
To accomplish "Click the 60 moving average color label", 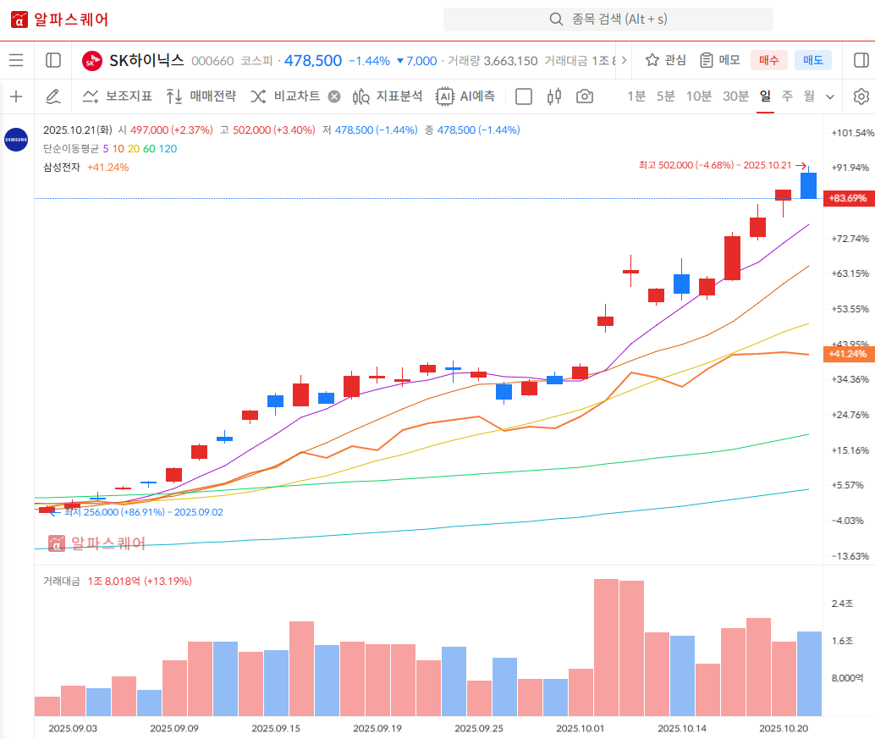I will click(x=149, y=149).
